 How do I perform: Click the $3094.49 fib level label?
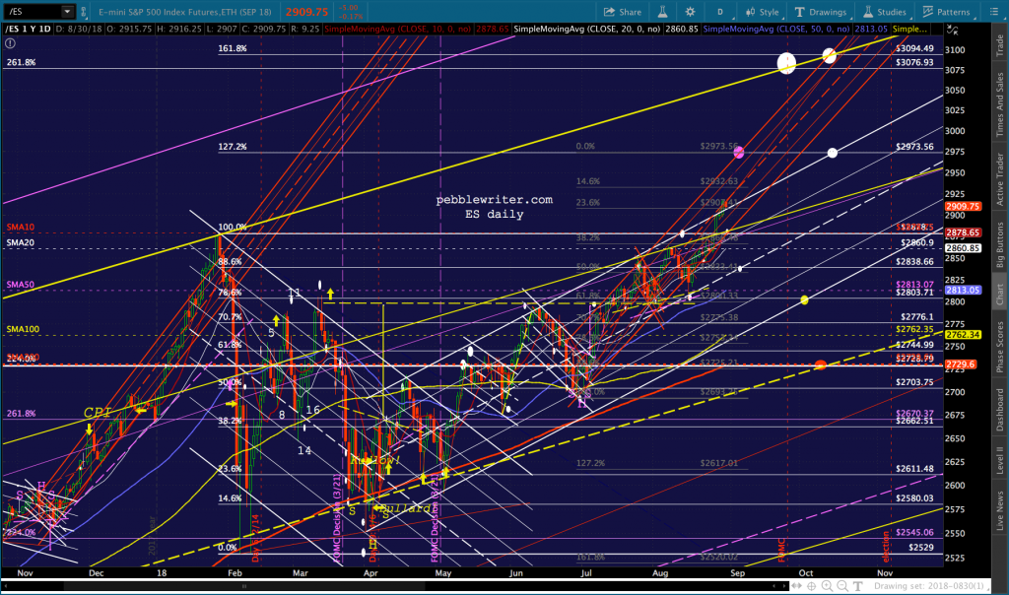pyautogui.click(x=914, y=48)
